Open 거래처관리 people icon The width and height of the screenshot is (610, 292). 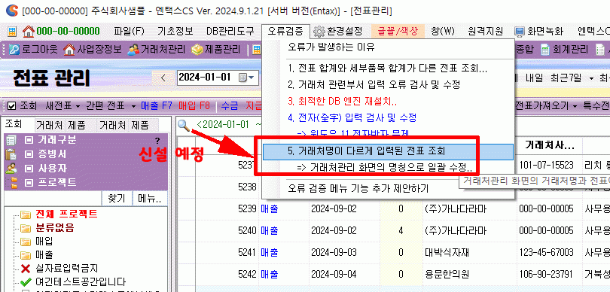point(133,50)
